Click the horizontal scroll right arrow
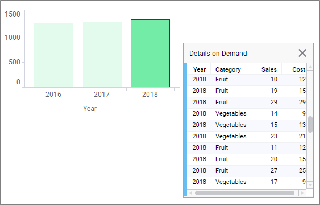Screen dimensions: 320x205 (x=302, y=193)
